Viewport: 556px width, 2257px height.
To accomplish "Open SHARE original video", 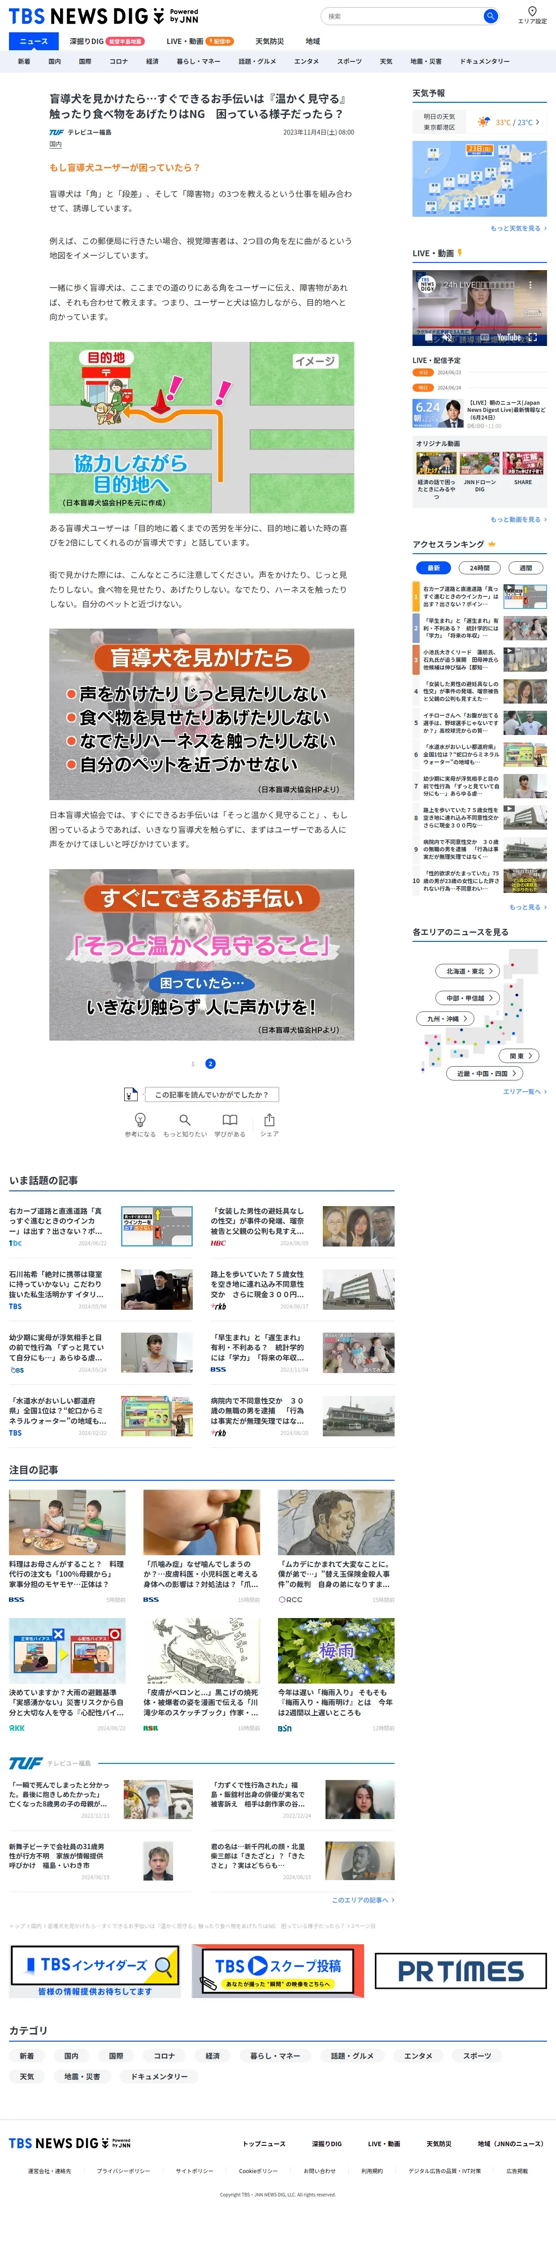I will tap(523, 463).
